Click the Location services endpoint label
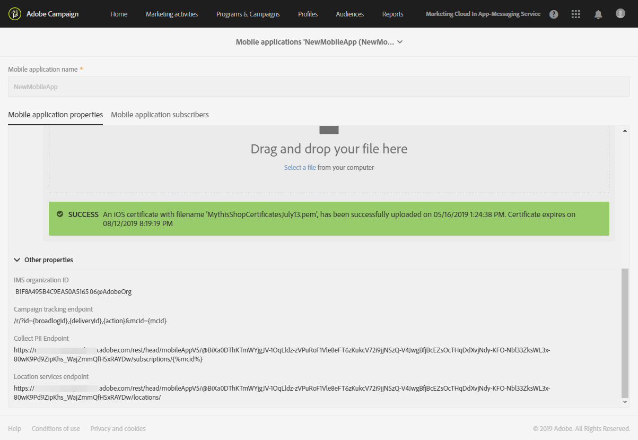 click(x=51, y=376)
